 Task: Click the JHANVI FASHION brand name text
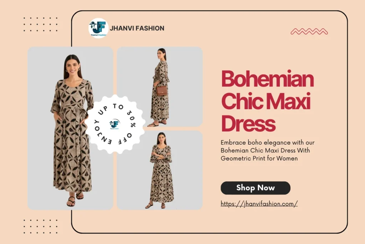137,28
